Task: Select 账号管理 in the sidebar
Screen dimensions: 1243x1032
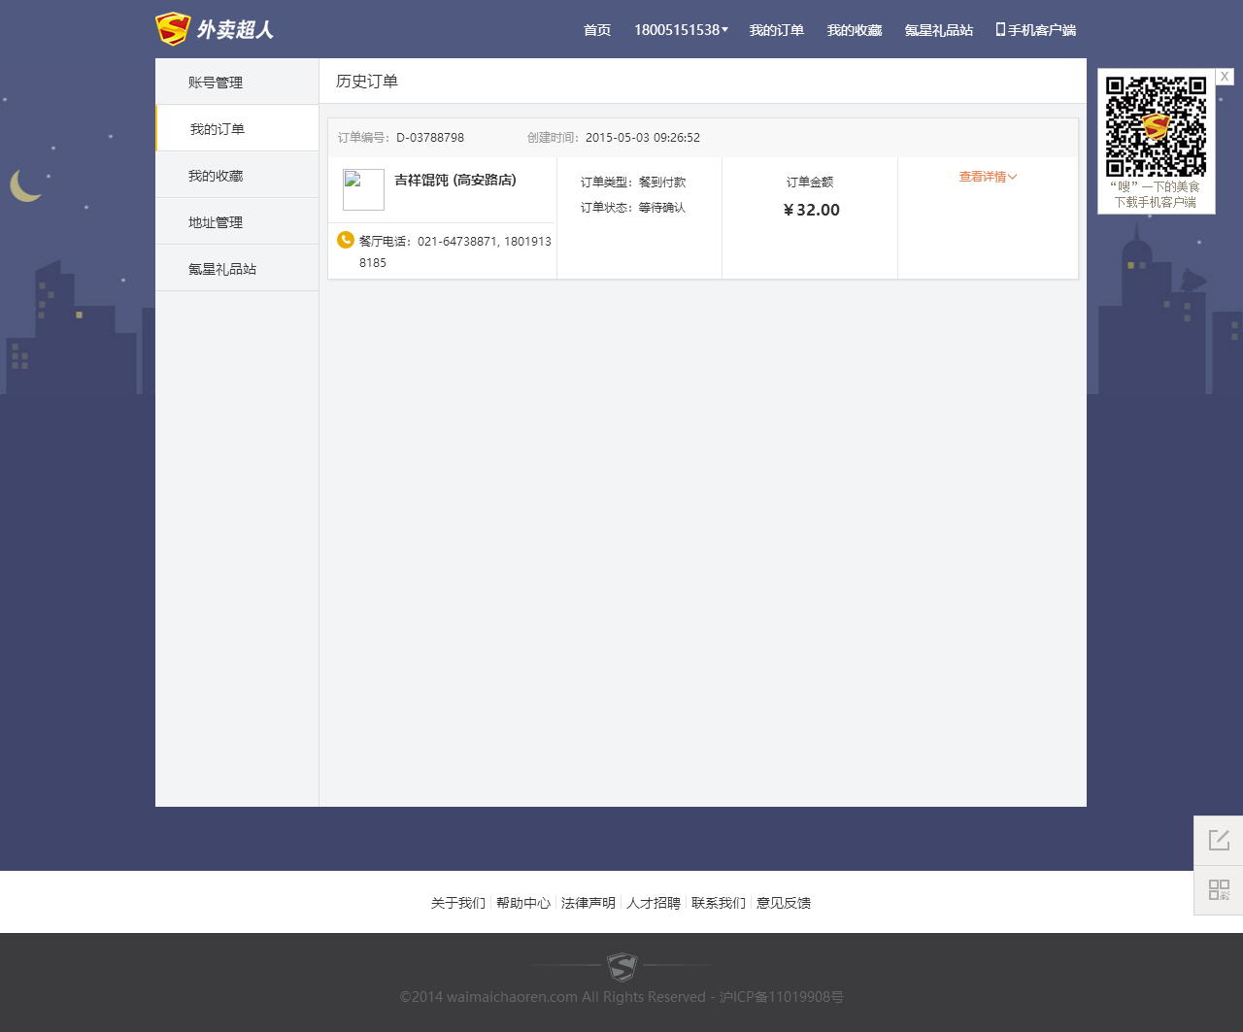Action: (x=216, y=83)
